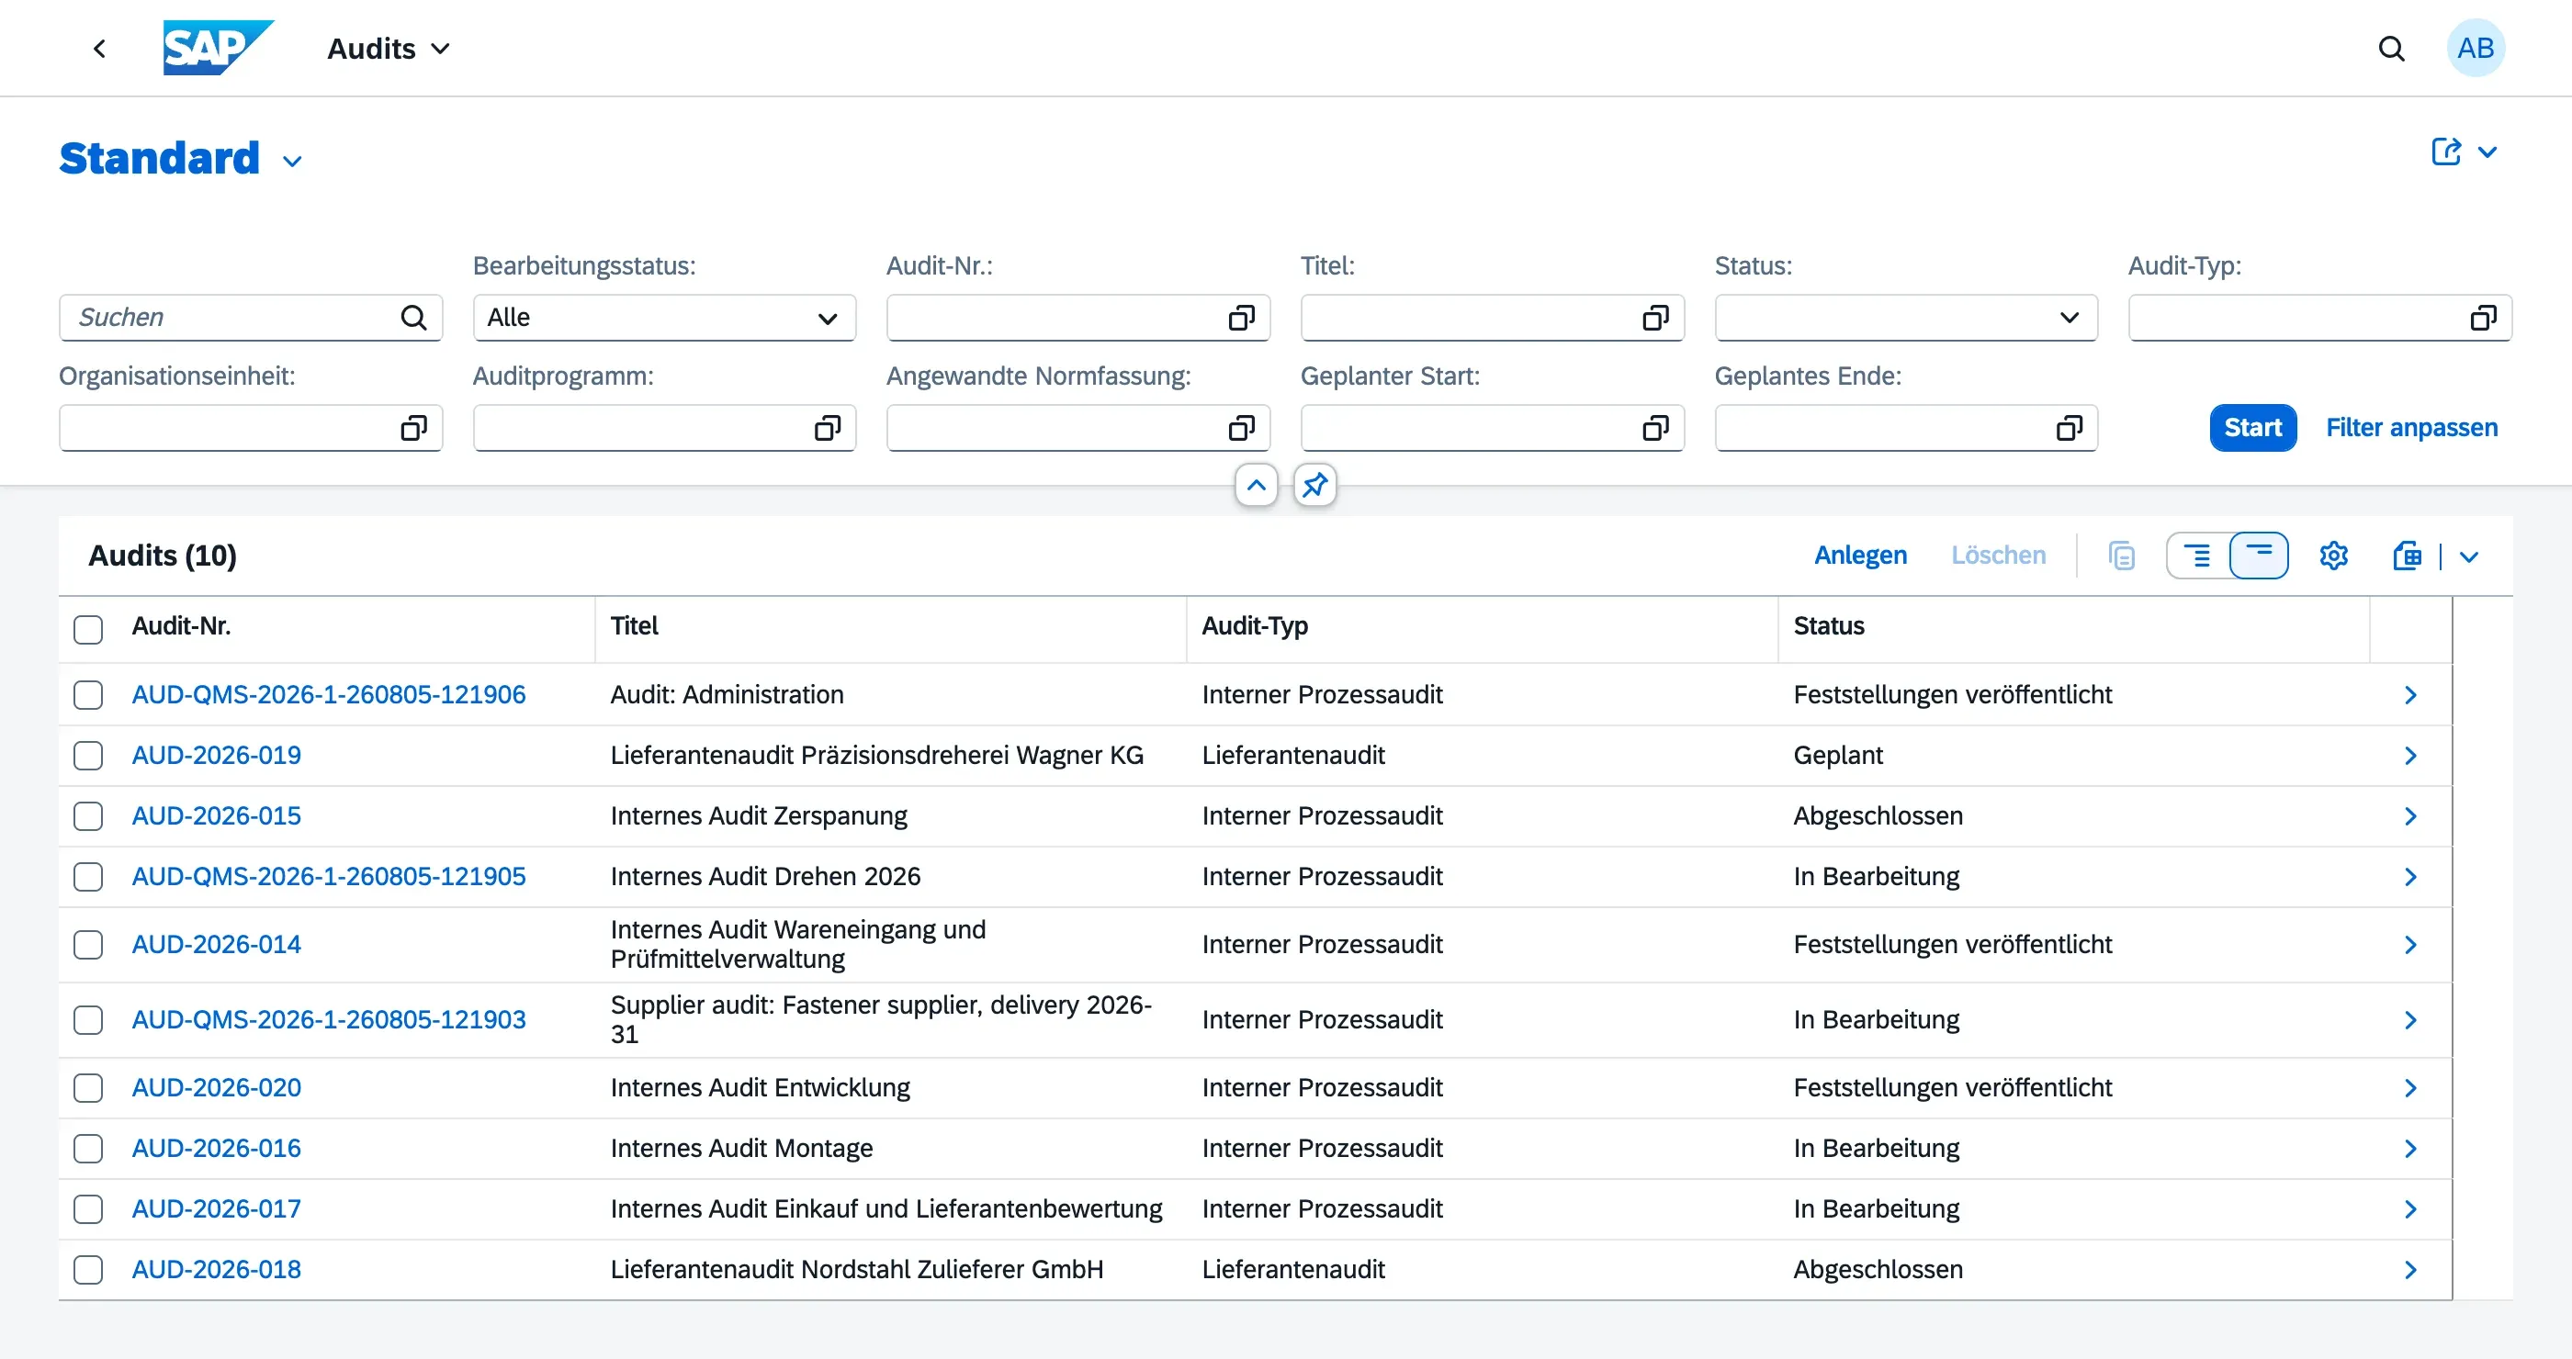The image size is (2572, 1359).
Task: Check the row for AUD-2026-019
Action: point(88,756)
